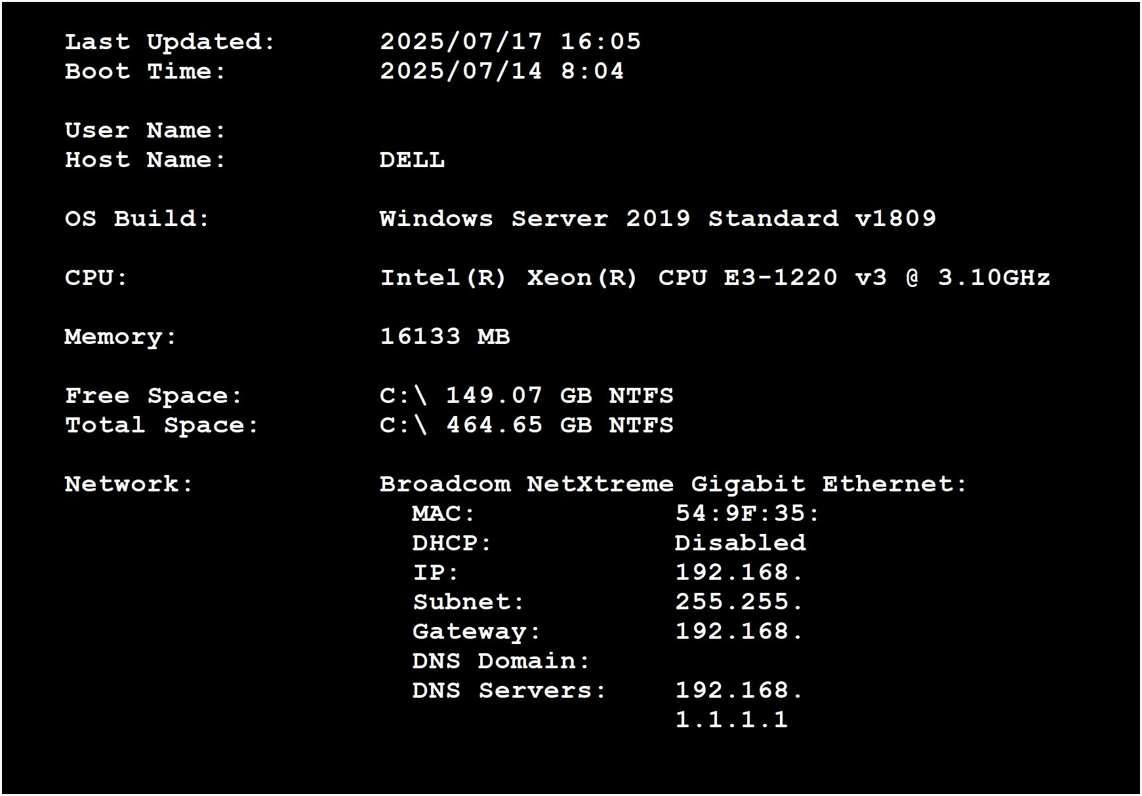Click the 1.1.1.1 DNS server entry
The height and width of the screenshot is (796, 1142).
pos(731,720)
